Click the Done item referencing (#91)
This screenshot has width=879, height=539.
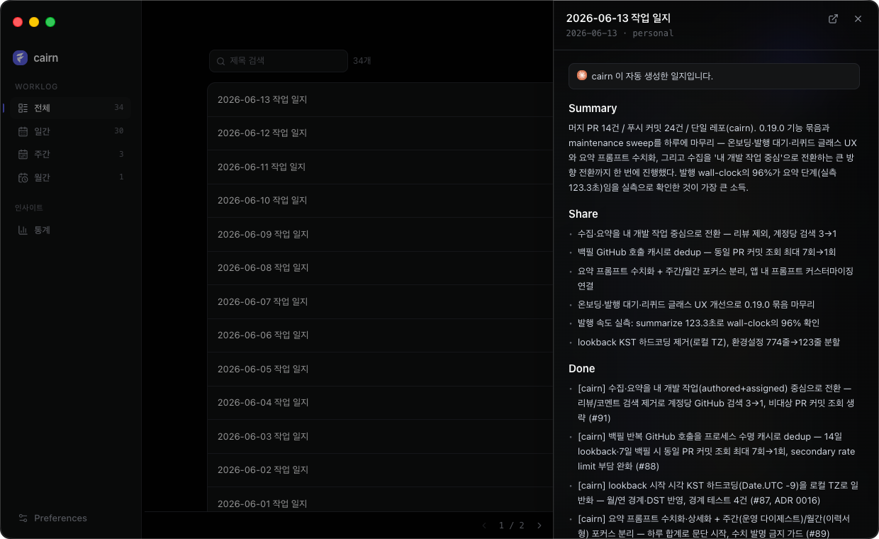tap(714, 404)
